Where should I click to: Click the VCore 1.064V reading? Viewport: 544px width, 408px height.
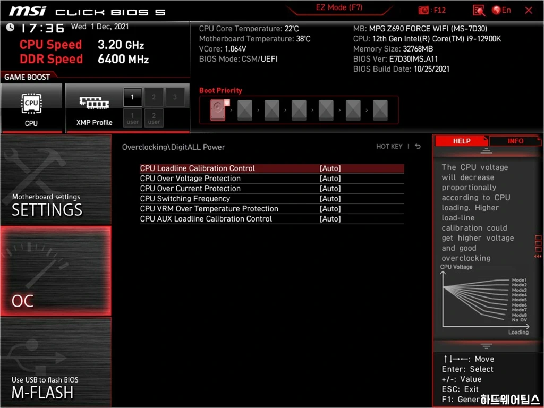[223, 49]
